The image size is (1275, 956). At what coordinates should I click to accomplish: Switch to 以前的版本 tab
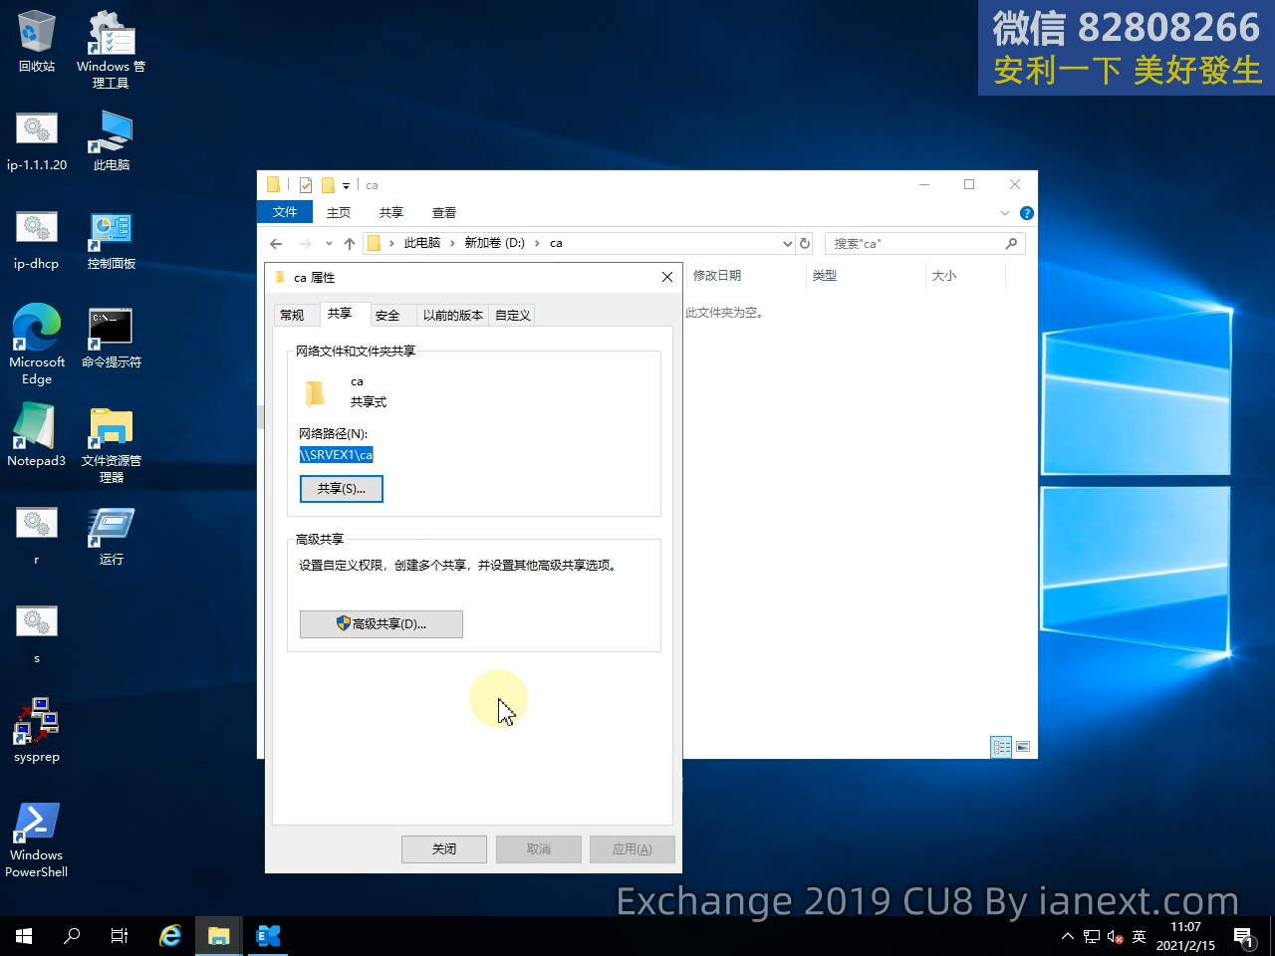[453, 315]
